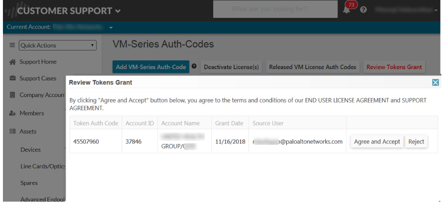Click the Support Home house icon

point(13,62)
